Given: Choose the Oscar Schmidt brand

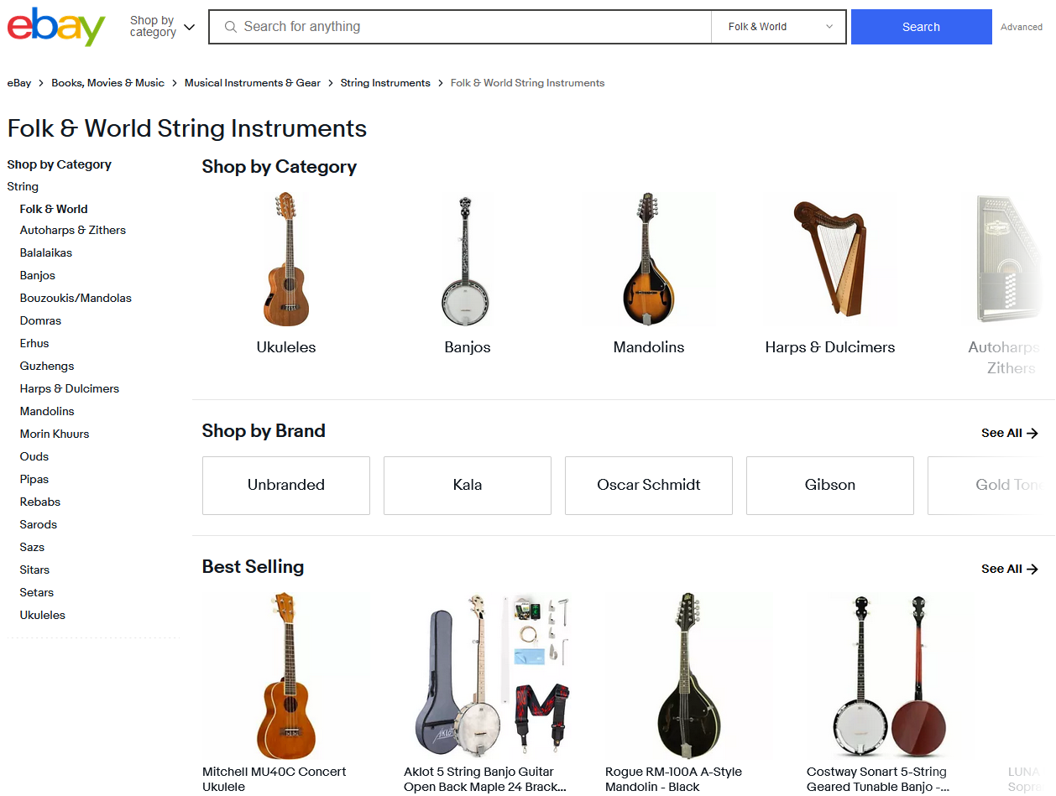Looking at the screenshot, I should click(x=649, y=485).
